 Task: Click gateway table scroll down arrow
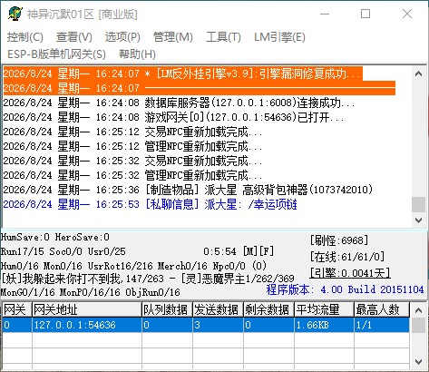pyautogui.click(x=418, y=361)
